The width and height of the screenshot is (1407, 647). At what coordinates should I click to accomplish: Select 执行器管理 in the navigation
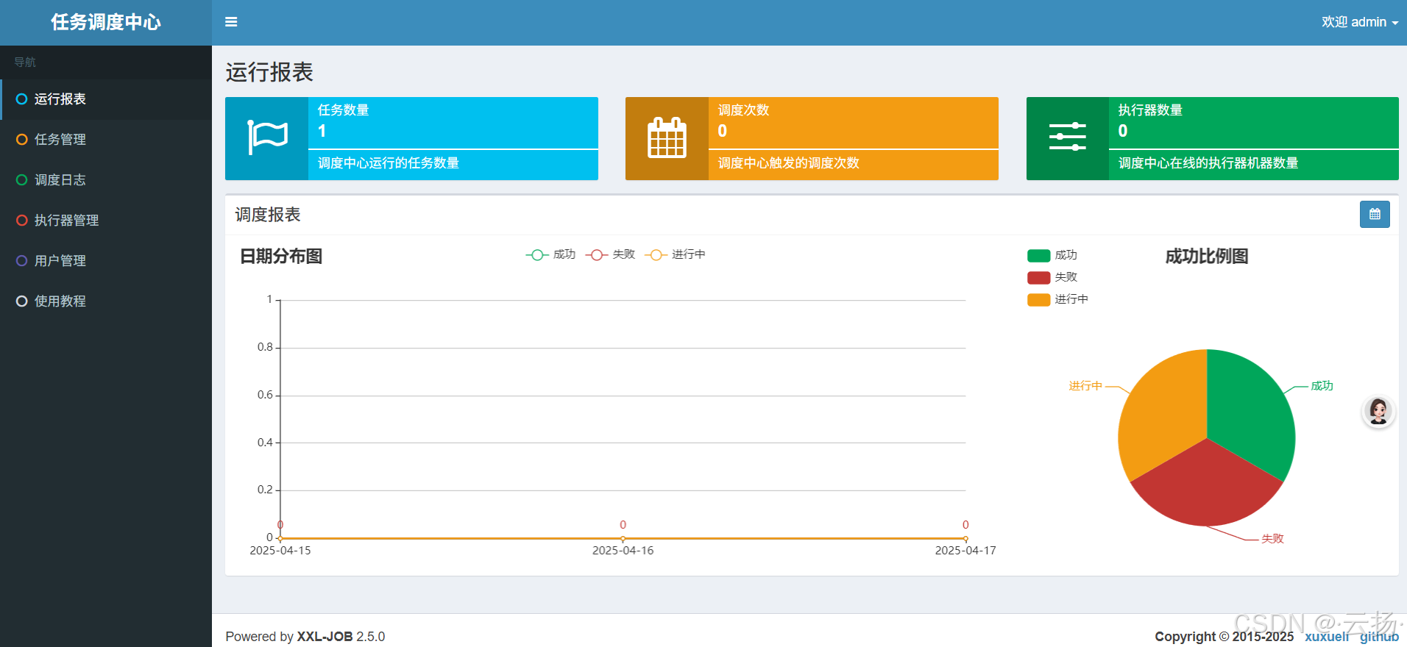click(106, 221)
